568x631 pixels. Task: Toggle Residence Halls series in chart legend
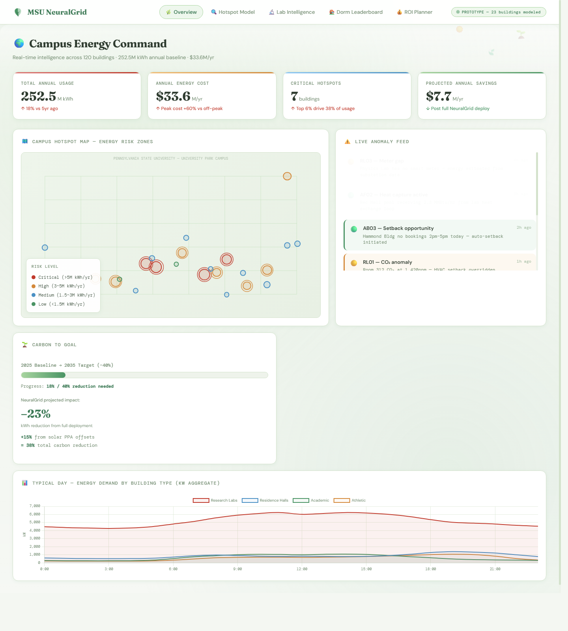tap(265, 500)
